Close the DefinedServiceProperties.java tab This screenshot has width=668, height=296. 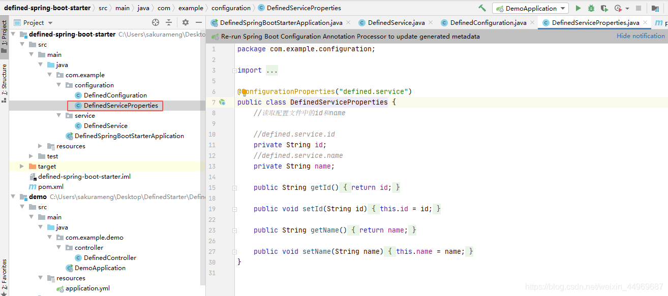point(645,22)
